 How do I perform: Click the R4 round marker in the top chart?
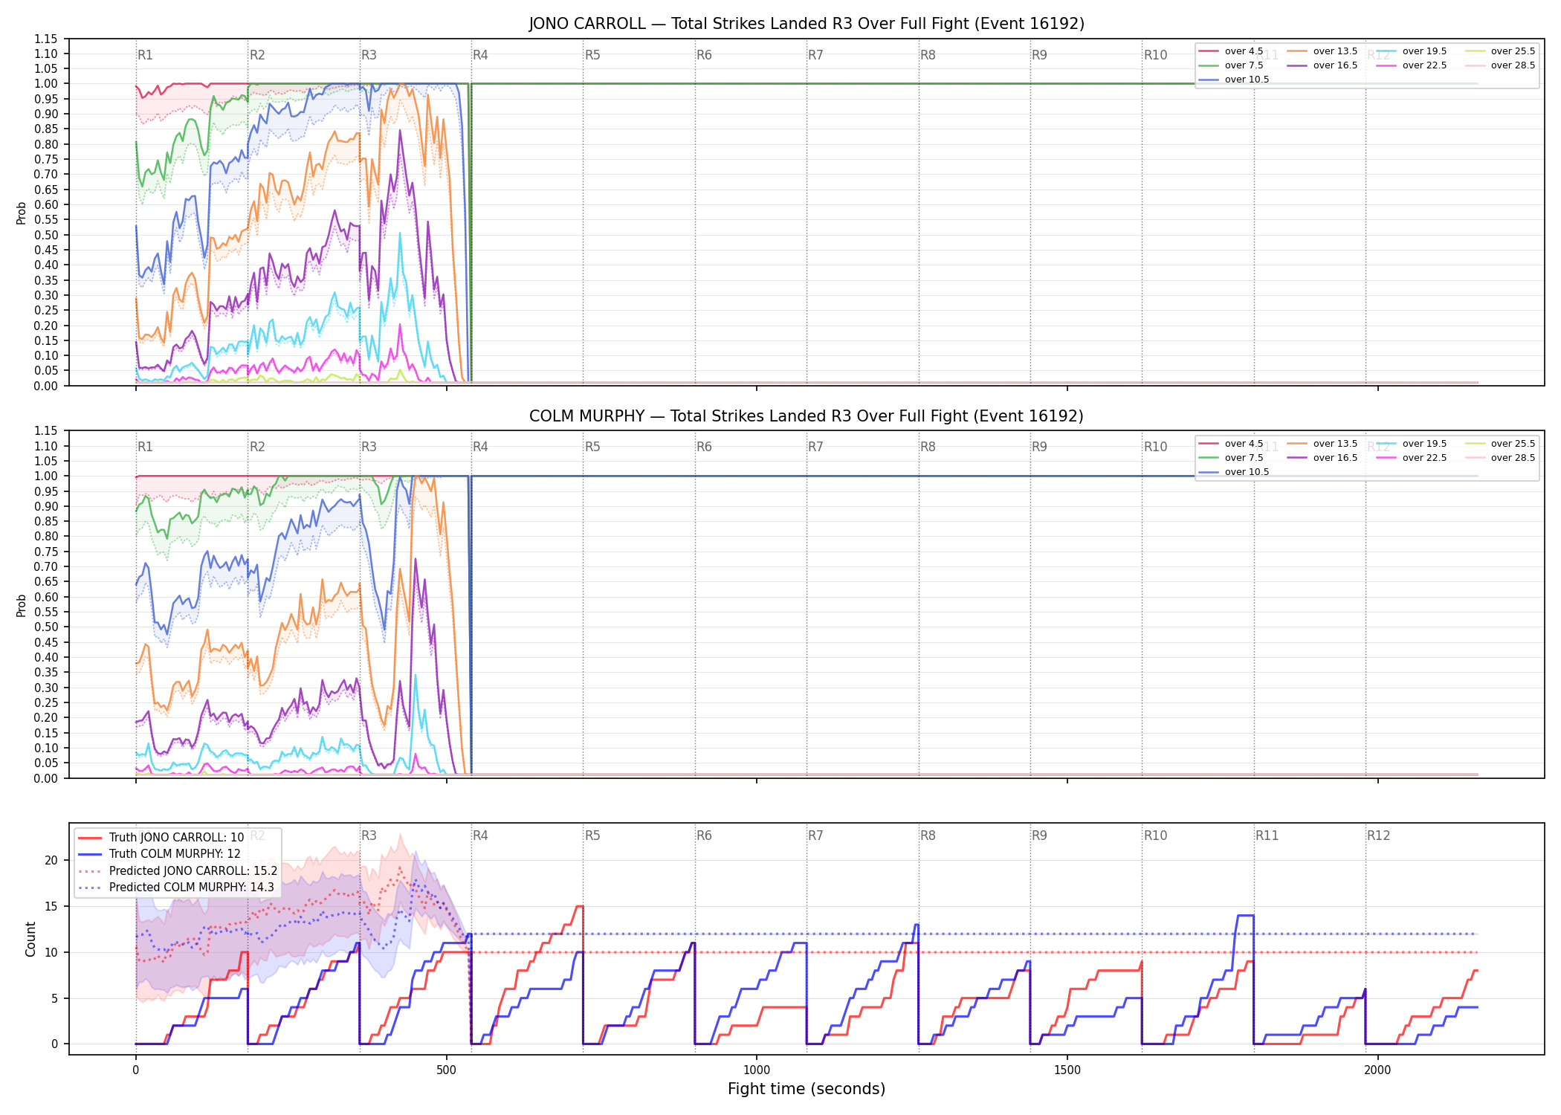pos(480,55)
